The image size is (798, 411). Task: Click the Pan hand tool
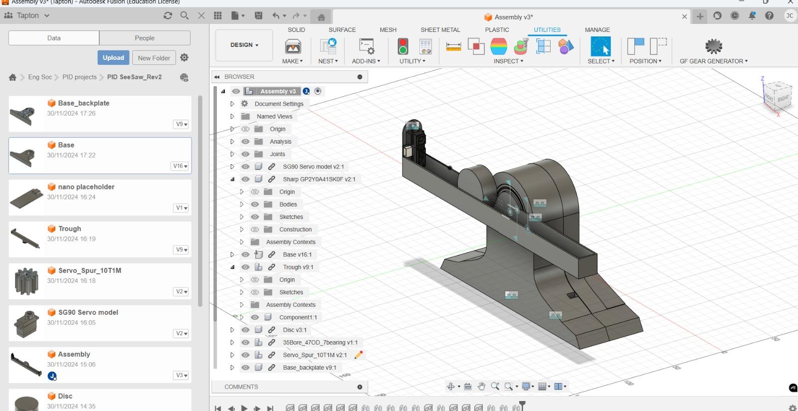point(481,386)
